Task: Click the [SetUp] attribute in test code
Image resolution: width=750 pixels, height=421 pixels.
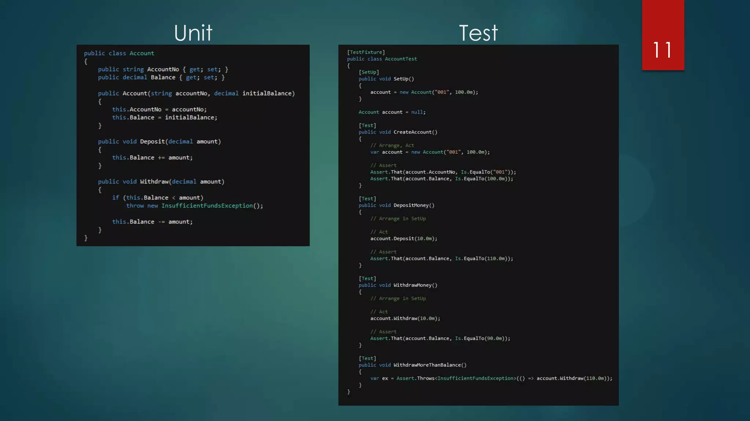Action: 369,72
